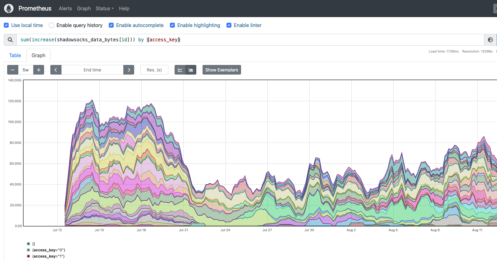This screenshot has width=497, height=261.
Task: Switch to stacked area chart icon
Action: click(191, 70)
